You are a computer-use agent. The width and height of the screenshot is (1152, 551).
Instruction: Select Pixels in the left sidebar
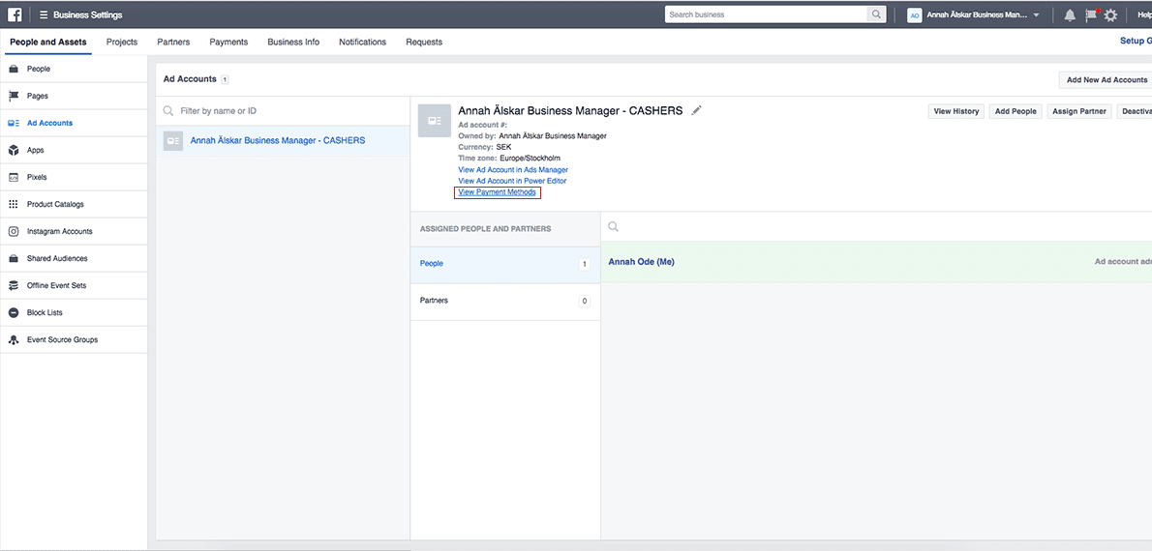point(37,178)
